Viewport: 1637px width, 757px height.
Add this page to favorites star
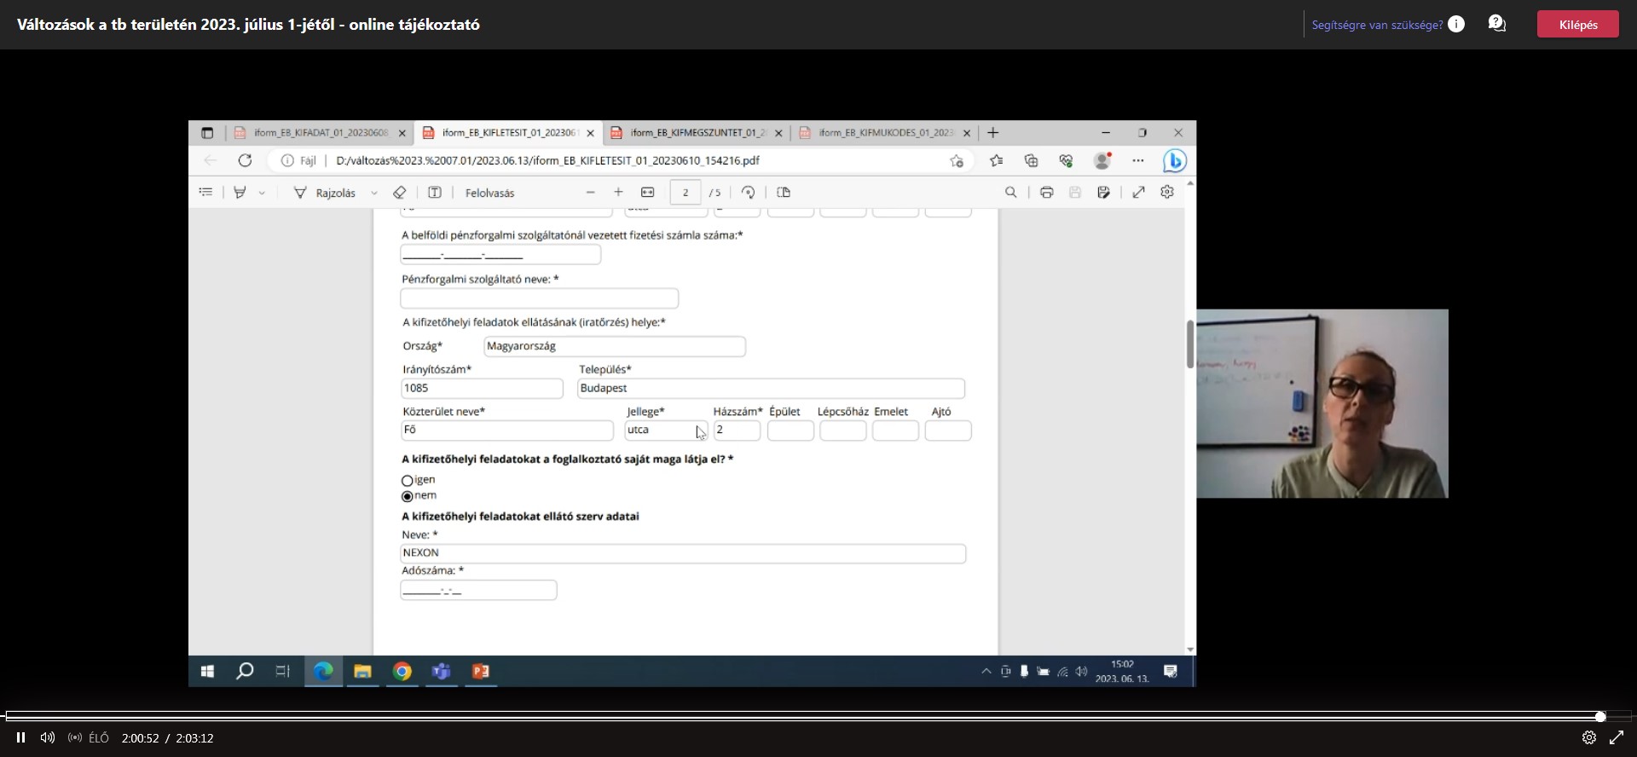coord(957,160)
